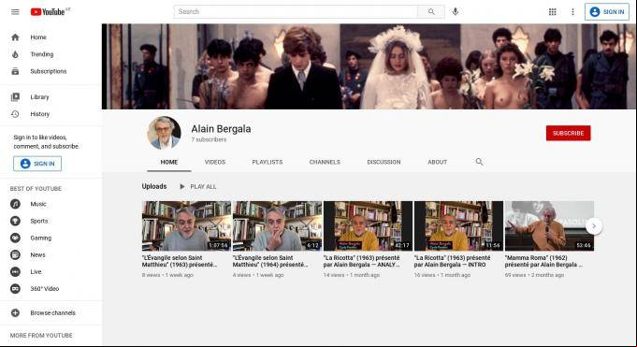Open the hamburger guide menu
This screenshot has height=347, width=637.
[15, 12]
